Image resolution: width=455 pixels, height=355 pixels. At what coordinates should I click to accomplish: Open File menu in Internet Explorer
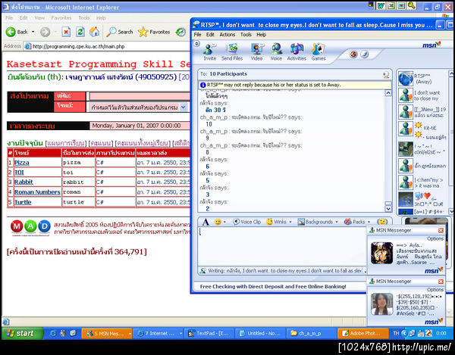pos(9,18)
